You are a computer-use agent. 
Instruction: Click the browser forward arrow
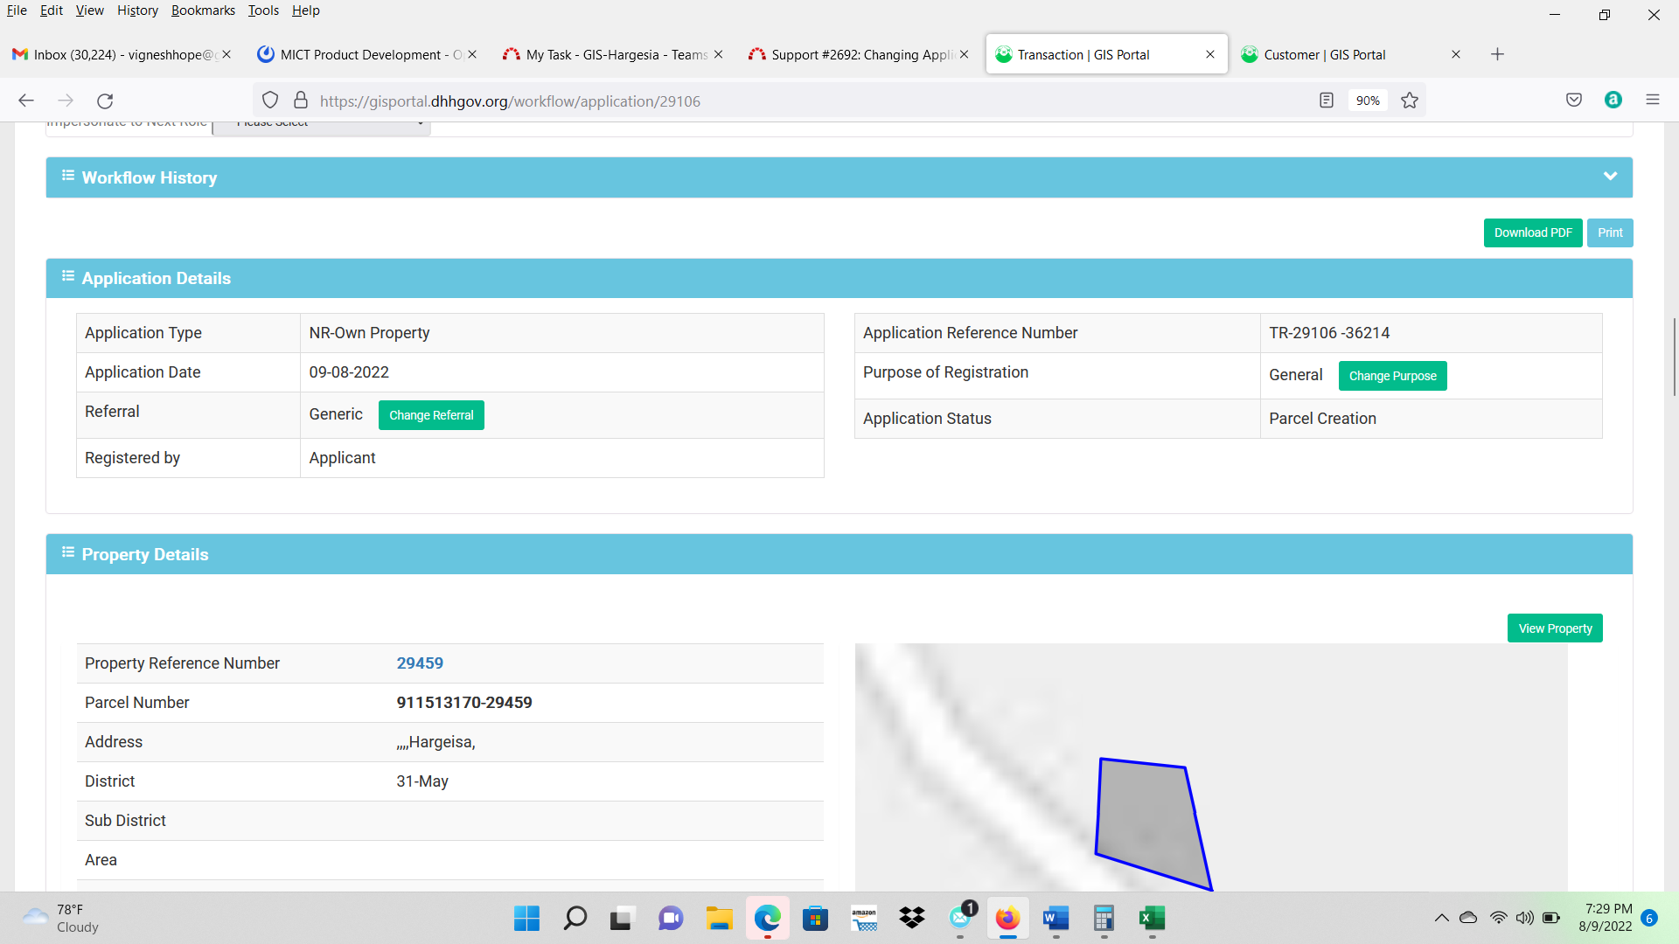coord(66,101)
